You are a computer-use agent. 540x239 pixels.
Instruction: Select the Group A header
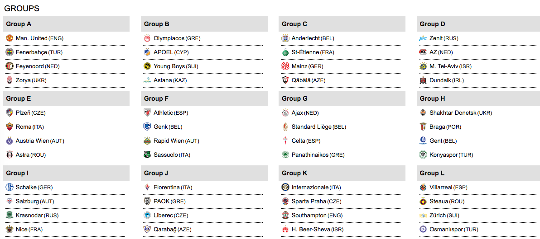pyautogui.click(x=19, y=24)
